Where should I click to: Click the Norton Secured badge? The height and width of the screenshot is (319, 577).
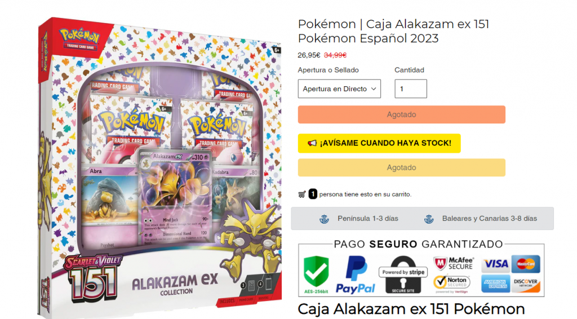coord(452,284)
